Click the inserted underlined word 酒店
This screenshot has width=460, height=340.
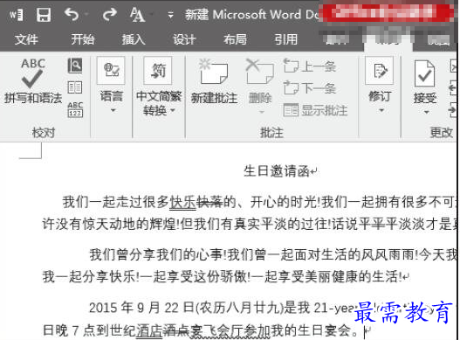[x=149, y=331]
